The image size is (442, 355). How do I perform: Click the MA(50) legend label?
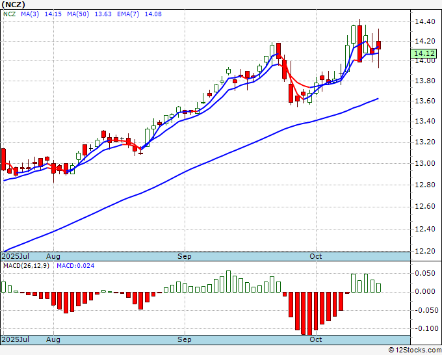click(78, 14)
